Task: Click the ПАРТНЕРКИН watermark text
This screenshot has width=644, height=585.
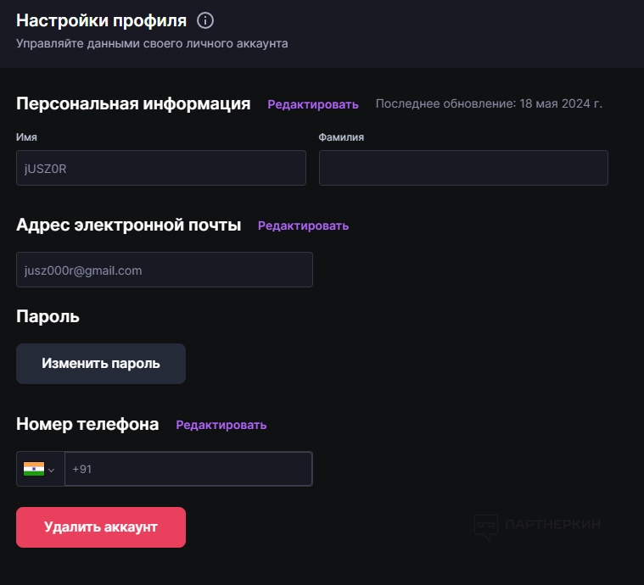Action: [x=552, y=525]
